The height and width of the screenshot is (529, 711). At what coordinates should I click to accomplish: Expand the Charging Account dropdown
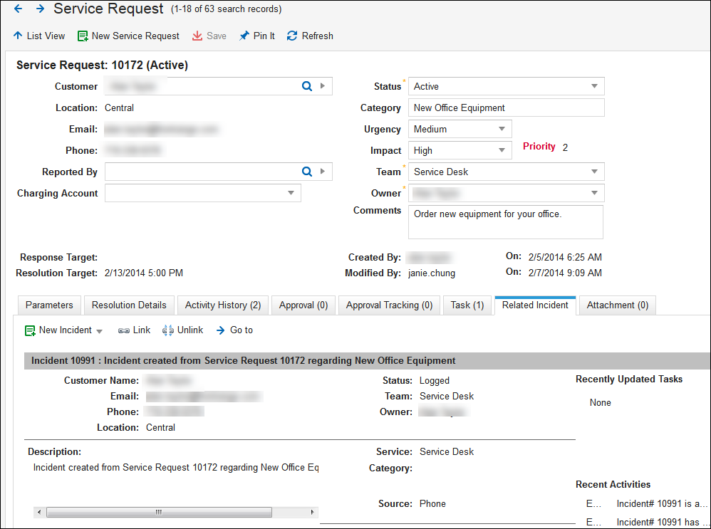(290, 192)
